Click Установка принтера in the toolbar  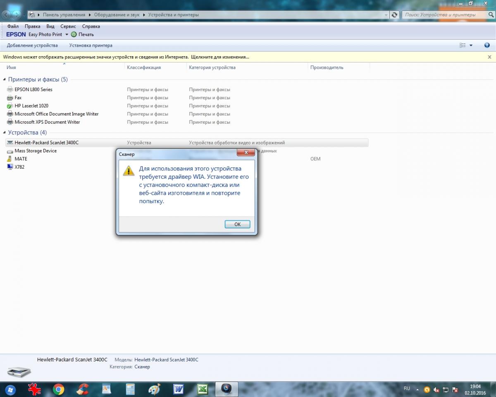coord(91,45)
